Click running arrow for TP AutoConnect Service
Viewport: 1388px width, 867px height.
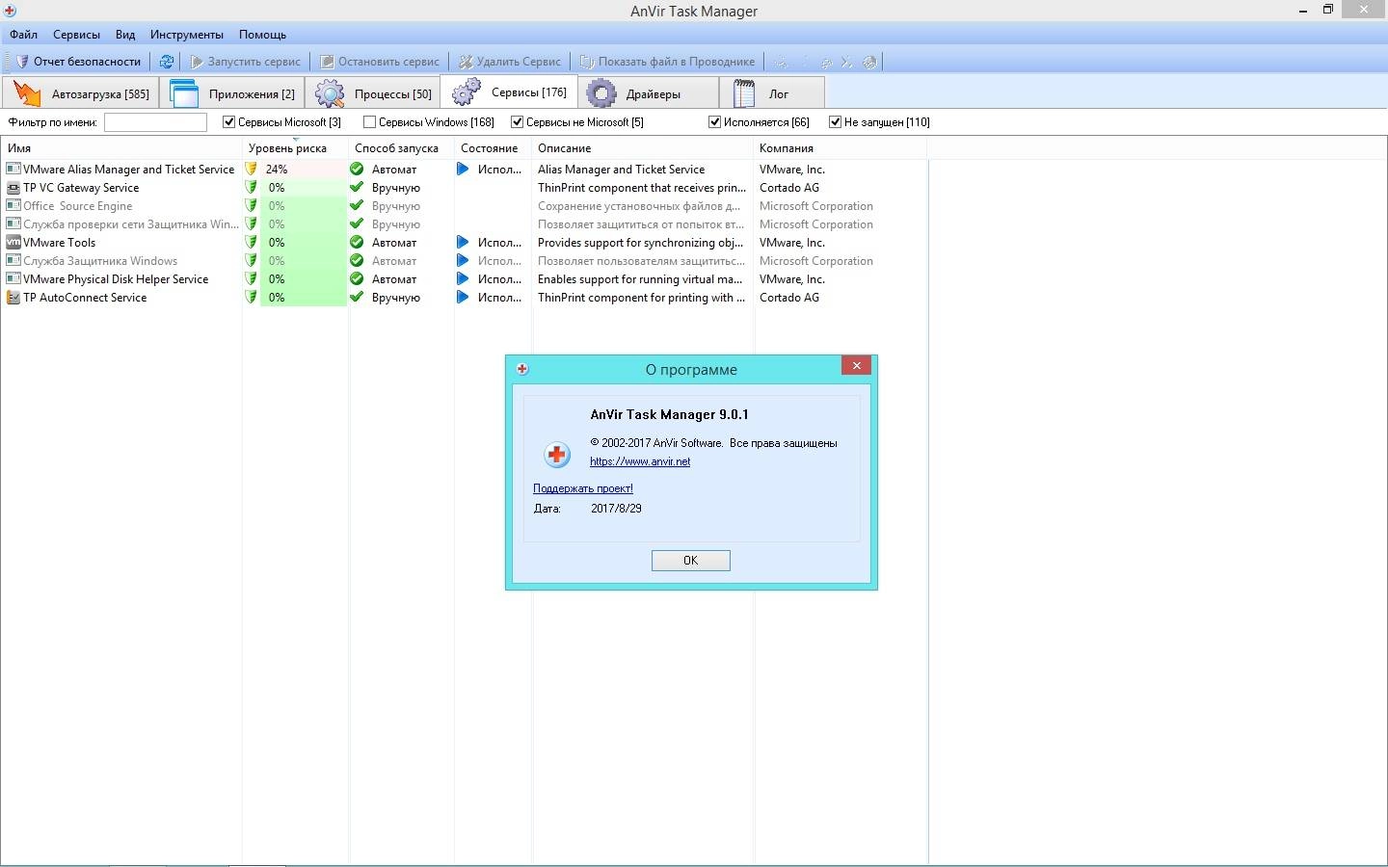click(463, 298)
